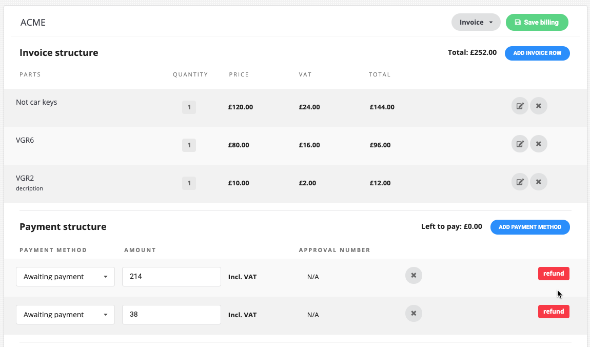Add a new payment method
This screenshot has width=590, height=347.
(530, 227)
